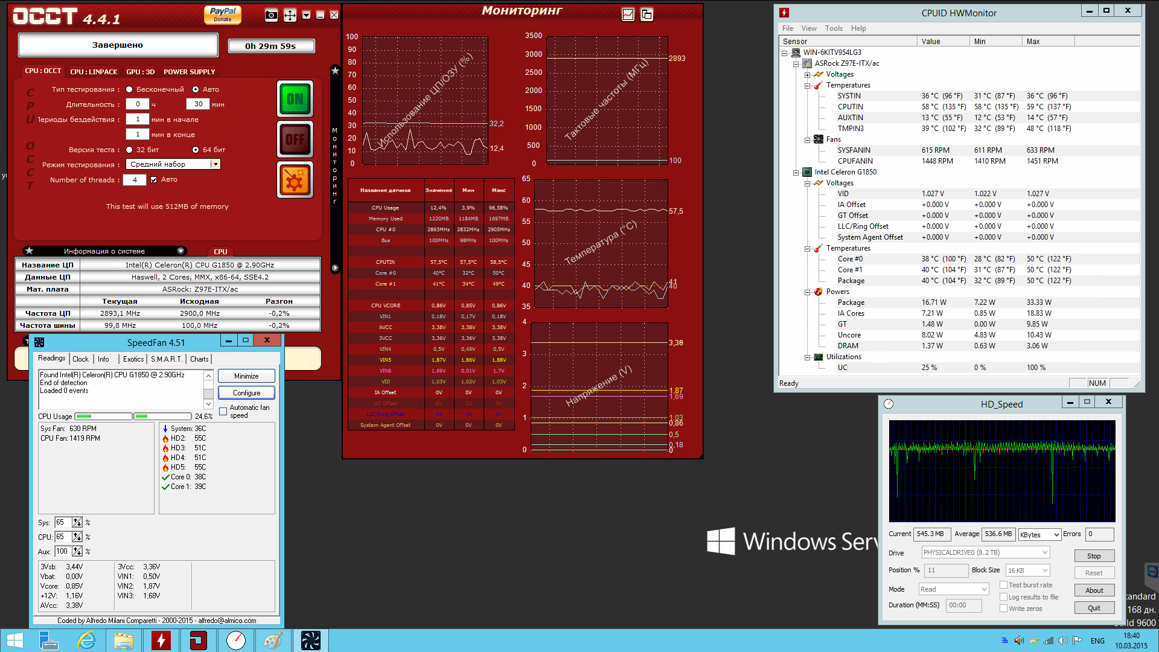
Task: Click the SpeedFan title bar fan icon
Action: tap(39, 342)
